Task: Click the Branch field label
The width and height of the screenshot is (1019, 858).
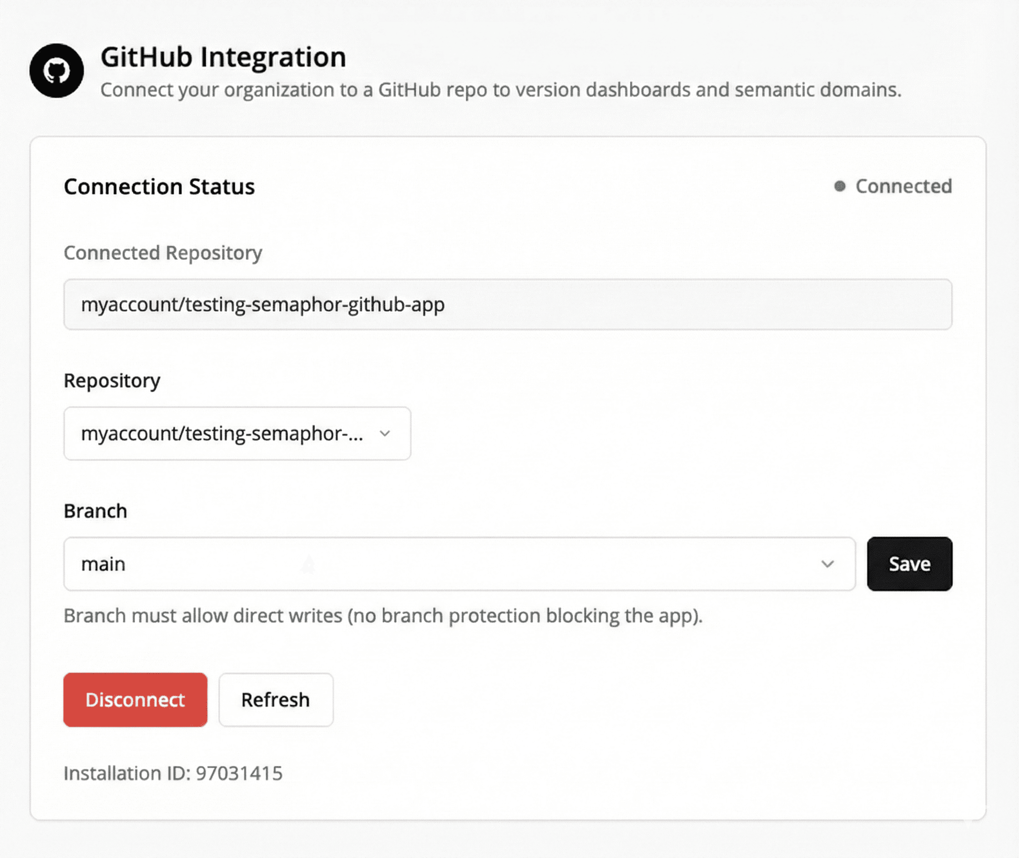Action: (x=96, y=511)
